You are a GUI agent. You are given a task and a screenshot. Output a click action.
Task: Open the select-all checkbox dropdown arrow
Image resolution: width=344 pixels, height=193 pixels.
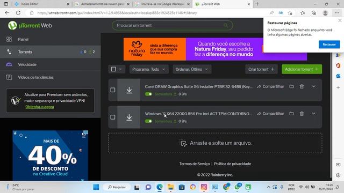point(120,69)
